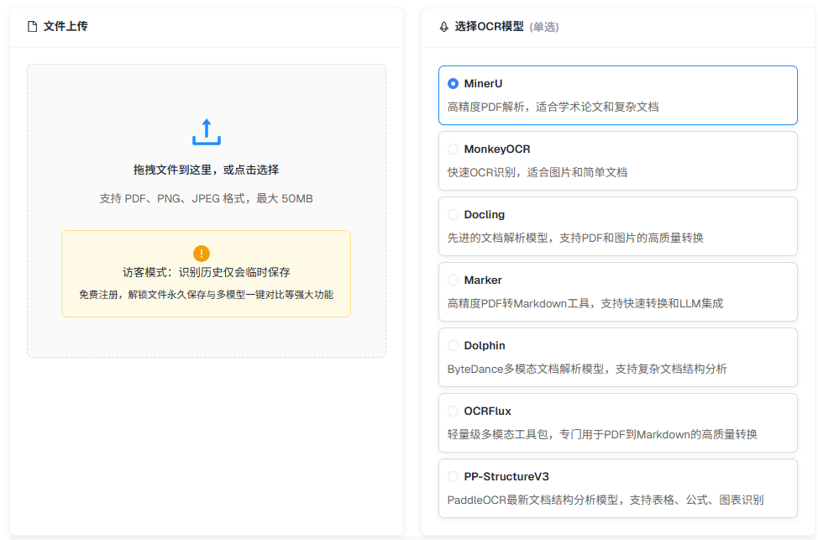Click the MinerU model name
The height and width of the screenshot is (540, 818).
click(483, 83)
